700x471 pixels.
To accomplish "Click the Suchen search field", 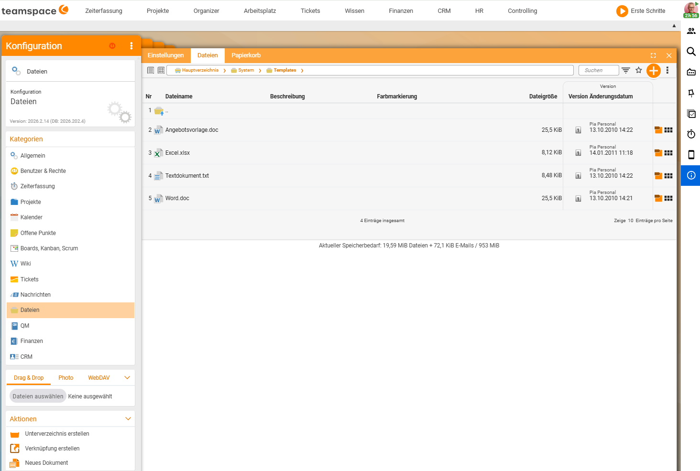I will click(599, 70).
